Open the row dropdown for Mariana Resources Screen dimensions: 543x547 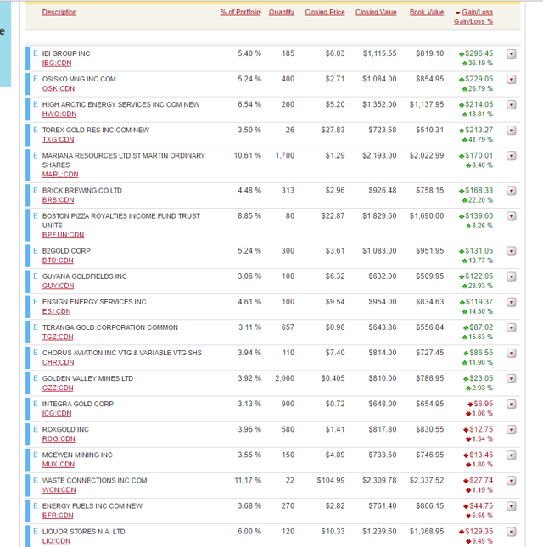click(x=512, y=156)
